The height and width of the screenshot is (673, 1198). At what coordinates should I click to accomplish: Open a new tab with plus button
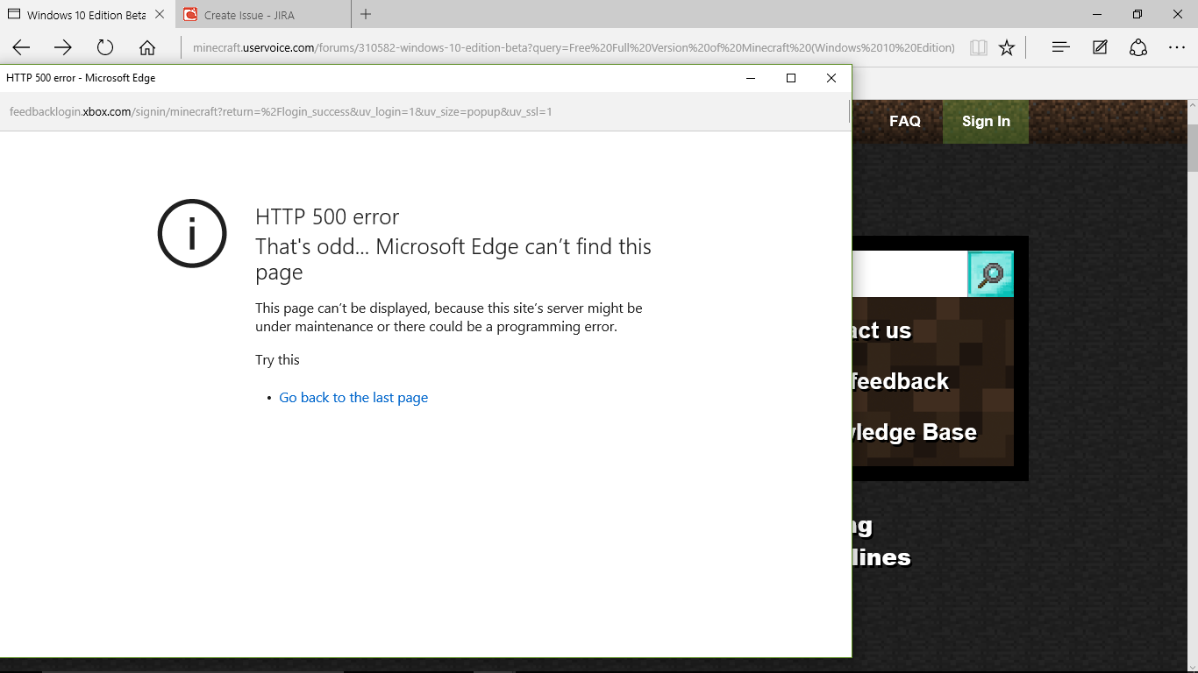(366, 14)
